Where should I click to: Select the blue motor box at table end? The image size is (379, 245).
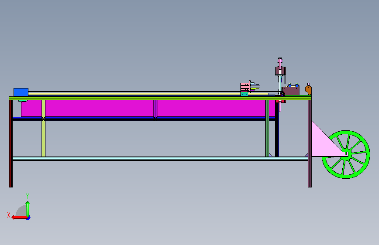coord(21,92)
